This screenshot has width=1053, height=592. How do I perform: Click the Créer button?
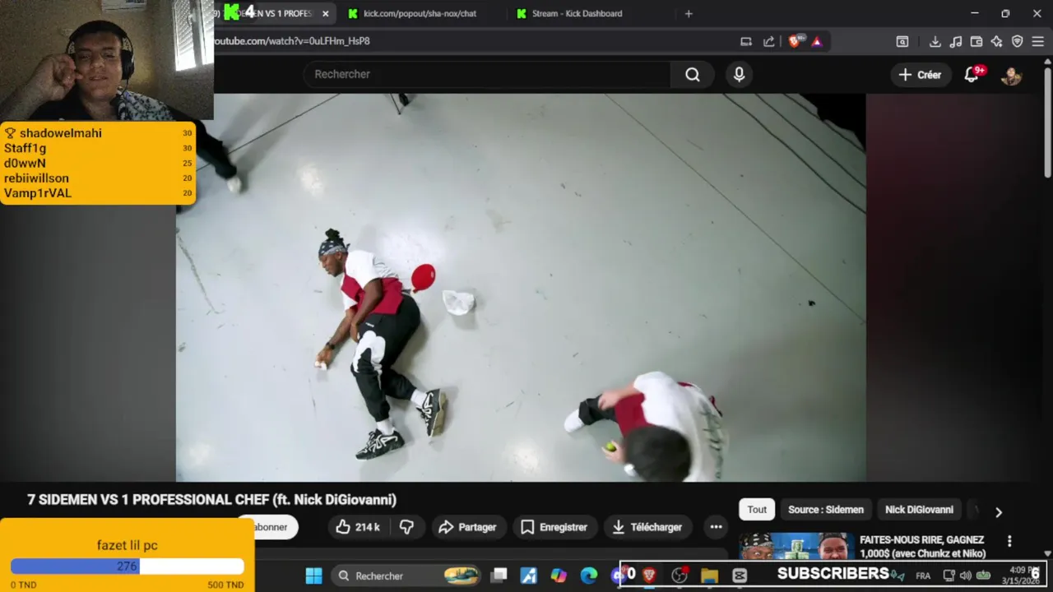(920, 75)
